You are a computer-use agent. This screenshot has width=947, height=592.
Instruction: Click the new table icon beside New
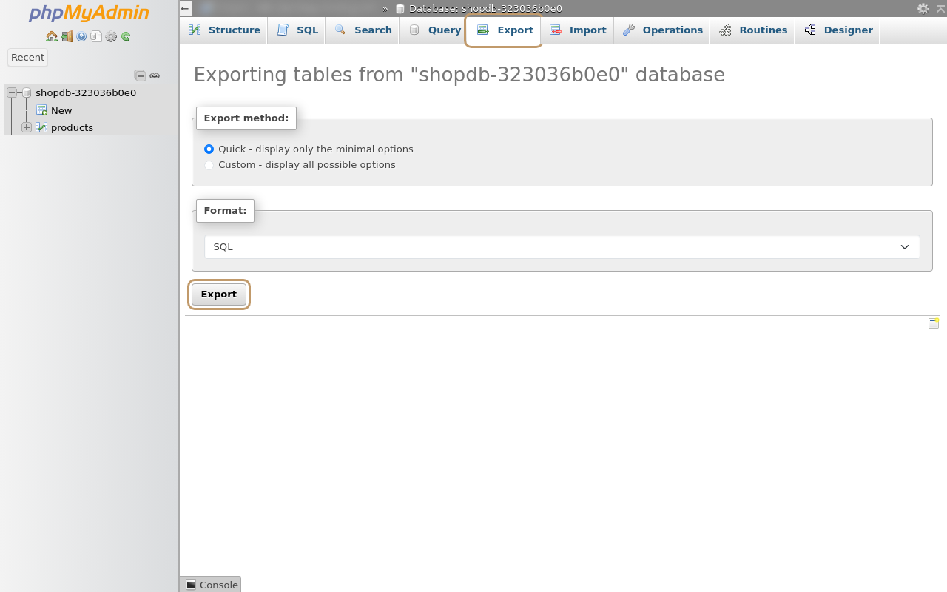[42, 110]
